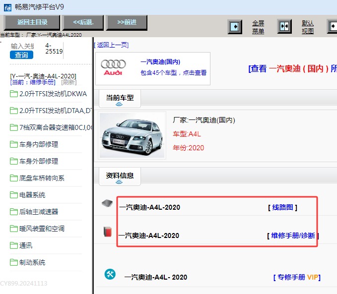Click red book icon for 维修手册 row

pos(108,232)
